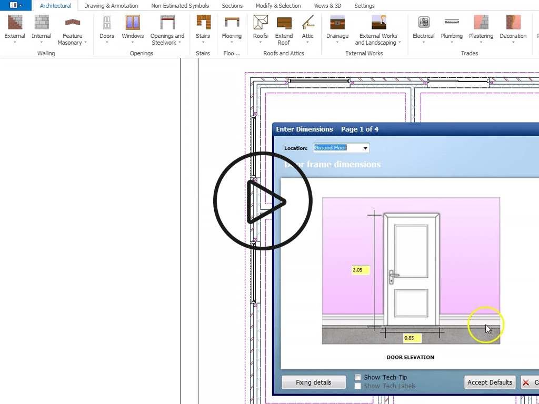This screenshot has width=539, height=404.
Task: Expand the Doors dropdown arrow
Action: 107,43
